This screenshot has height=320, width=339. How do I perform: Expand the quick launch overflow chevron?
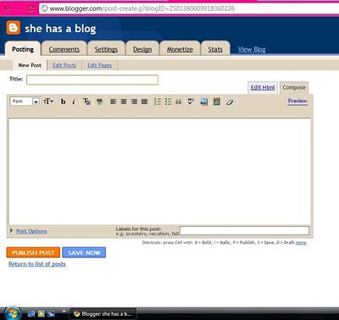click(64, 312)
